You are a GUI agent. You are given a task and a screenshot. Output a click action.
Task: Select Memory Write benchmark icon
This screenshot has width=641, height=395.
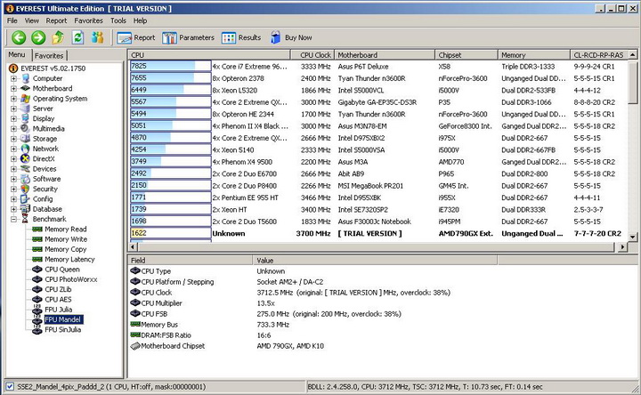[37, 239]
